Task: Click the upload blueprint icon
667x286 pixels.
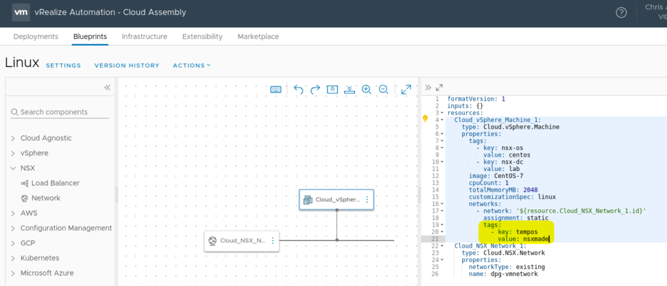Action: tap(332, 90)
